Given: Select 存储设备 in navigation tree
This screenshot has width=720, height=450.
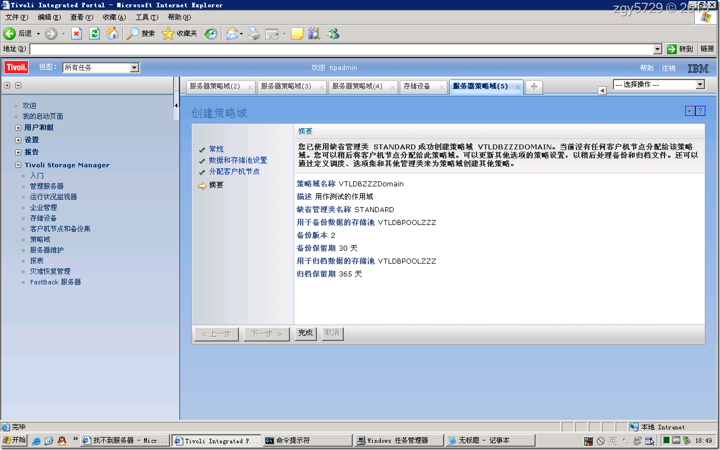Looking at the screenshot, I should coord(43,218).
